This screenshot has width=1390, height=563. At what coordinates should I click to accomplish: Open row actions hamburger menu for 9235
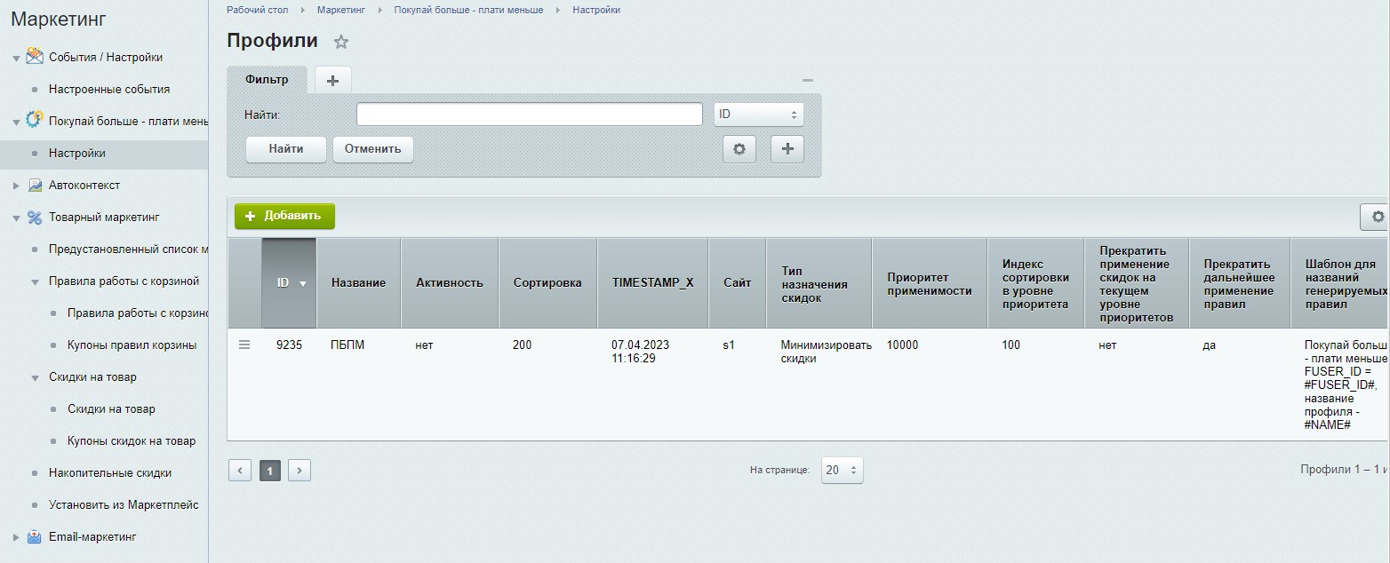point(244,345)
